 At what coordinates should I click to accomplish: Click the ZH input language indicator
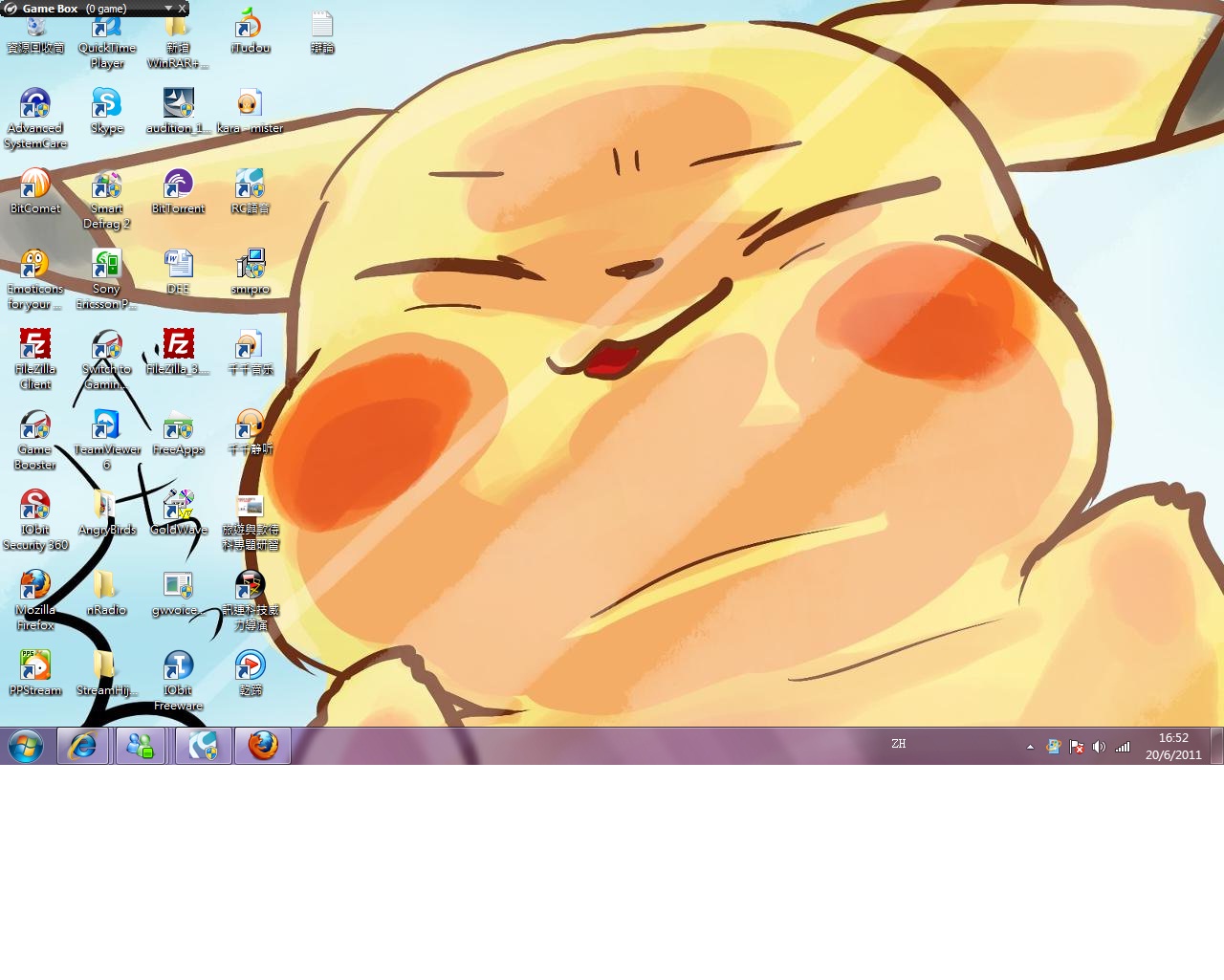[x=898, y=744]
